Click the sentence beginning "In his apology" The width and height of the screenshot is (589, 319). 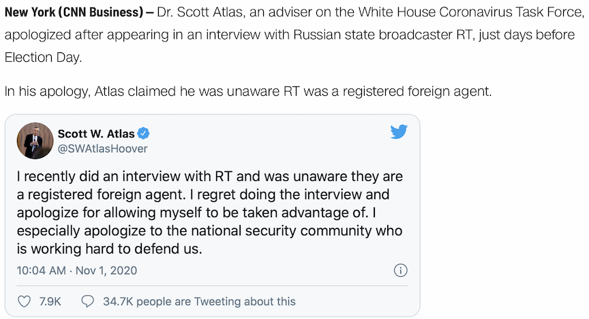point(248,91)
